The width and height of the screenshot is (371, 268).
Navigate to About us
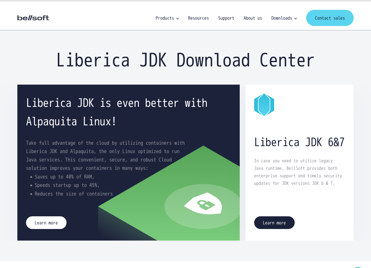(x=253, y=18)
